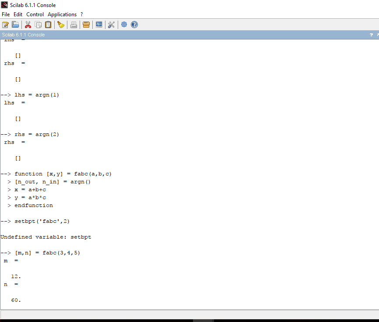Click the '[n_out, n_in] = argn()' line
This screenshot has width=379, height=322.
coord(53,182)
